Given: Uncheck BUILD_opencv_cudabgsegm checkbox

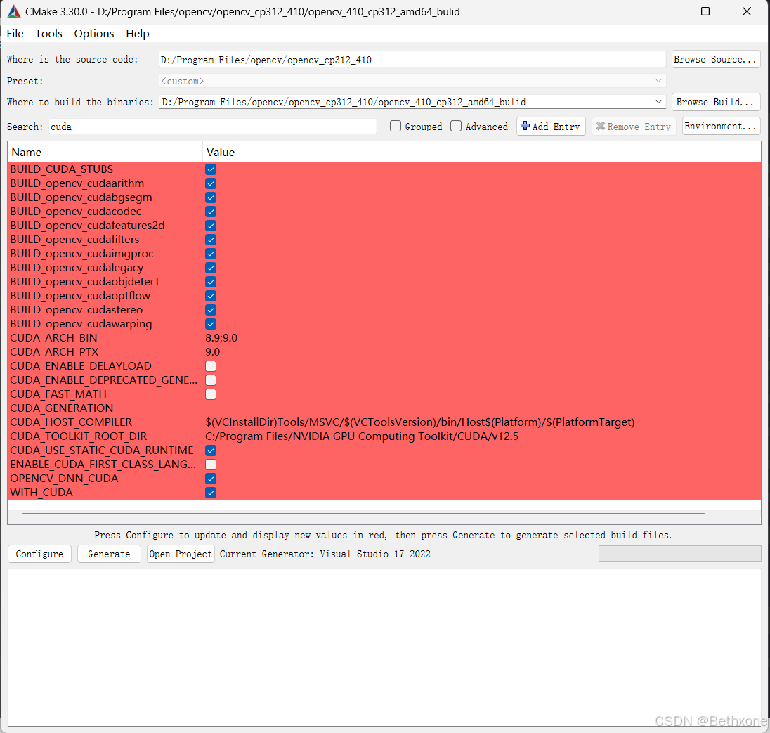Looking at the screenshot, I should [211, 197].
